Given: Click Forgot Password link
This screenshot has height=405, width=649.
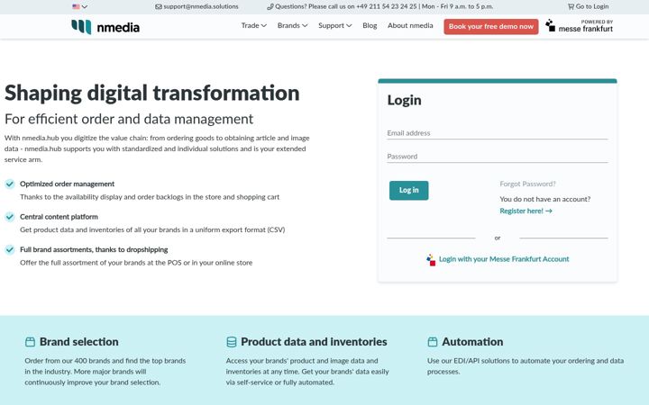Looking at the screenshot, I should pos(527,184).
